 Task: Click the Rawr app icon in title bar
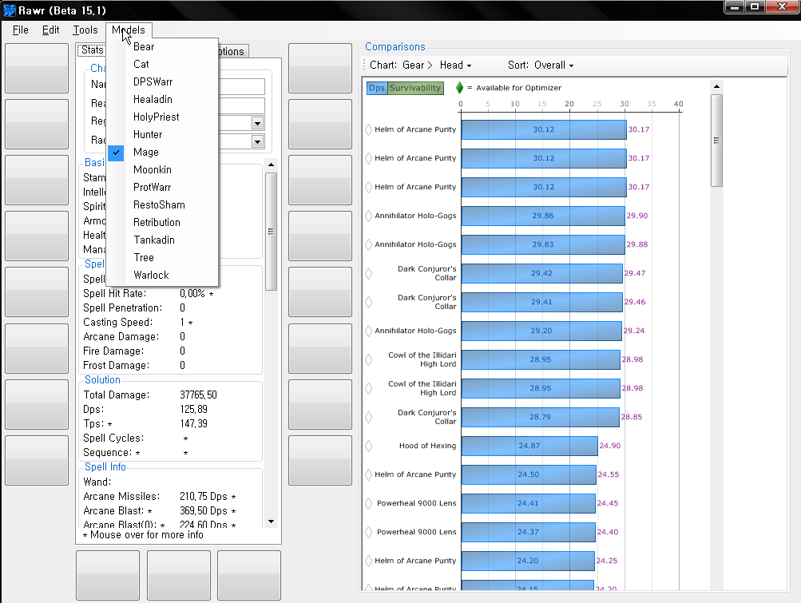pos(10,10)
